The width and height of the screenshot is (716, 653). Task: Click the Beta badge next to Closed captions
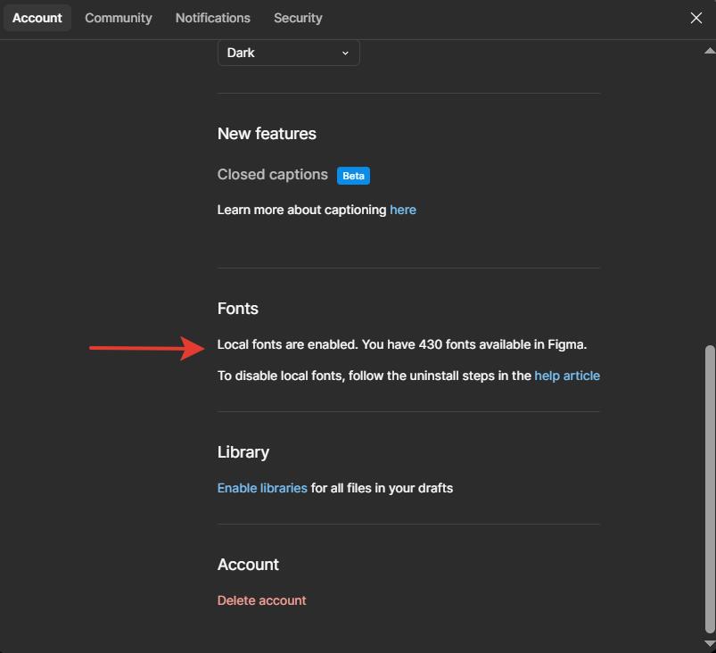(x=353, y=176)
